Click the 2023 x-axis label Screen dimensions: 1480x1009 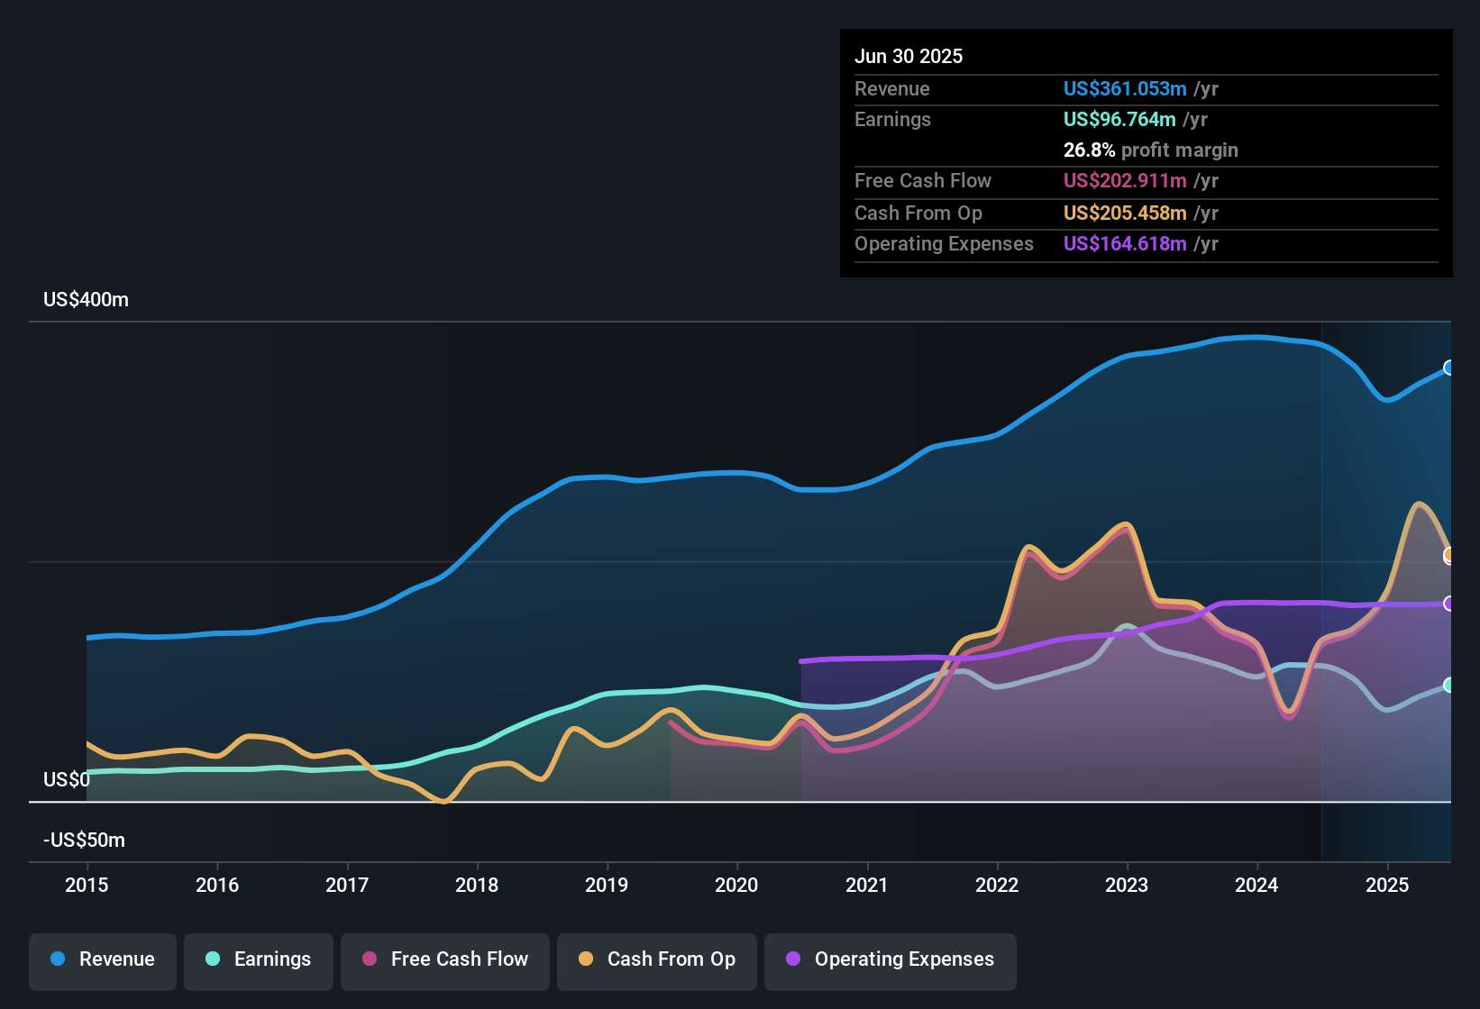point(1127,886)
